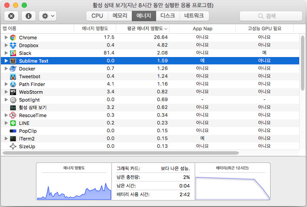
Task: Select the SizeUp row name
Action: [x=27, y=146]
